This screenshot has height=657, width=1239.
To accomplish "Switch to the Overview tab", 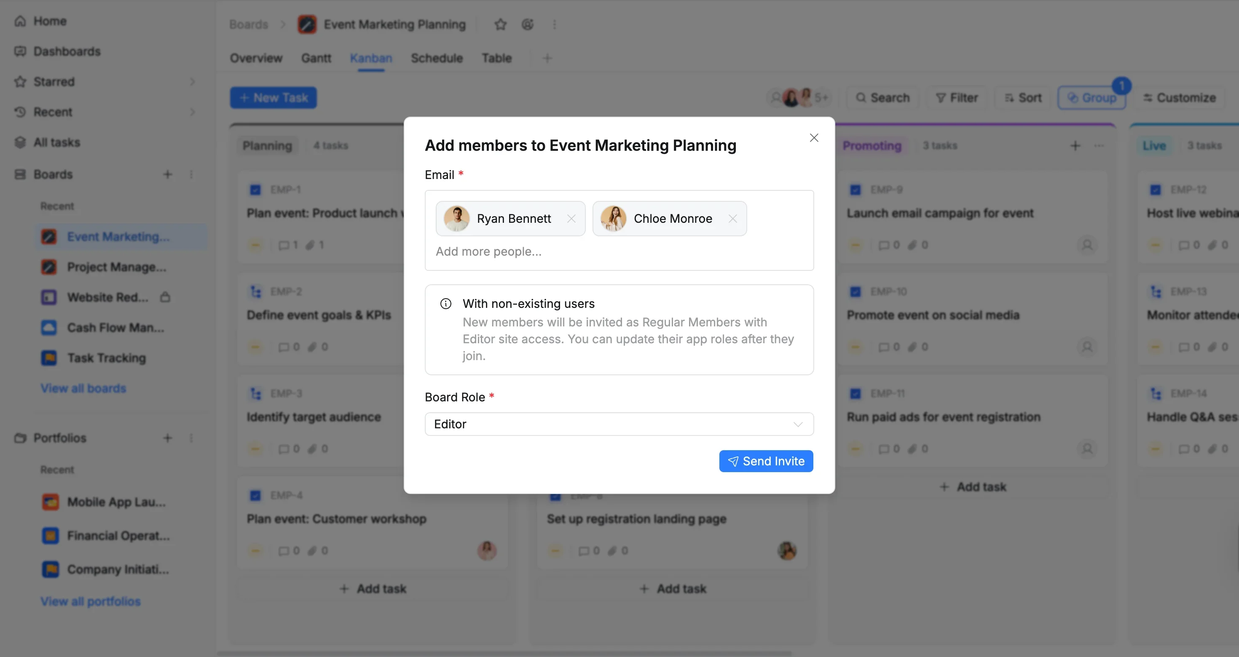I will (x=256, y=58).
